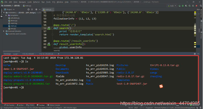Open the Run tool window

tap(21, 105)
